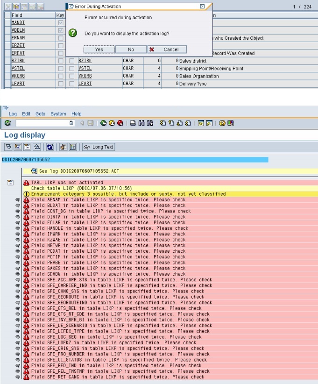
Task: Toggle the second checkbox in the VSTEL row
Action: coord(72,68)
